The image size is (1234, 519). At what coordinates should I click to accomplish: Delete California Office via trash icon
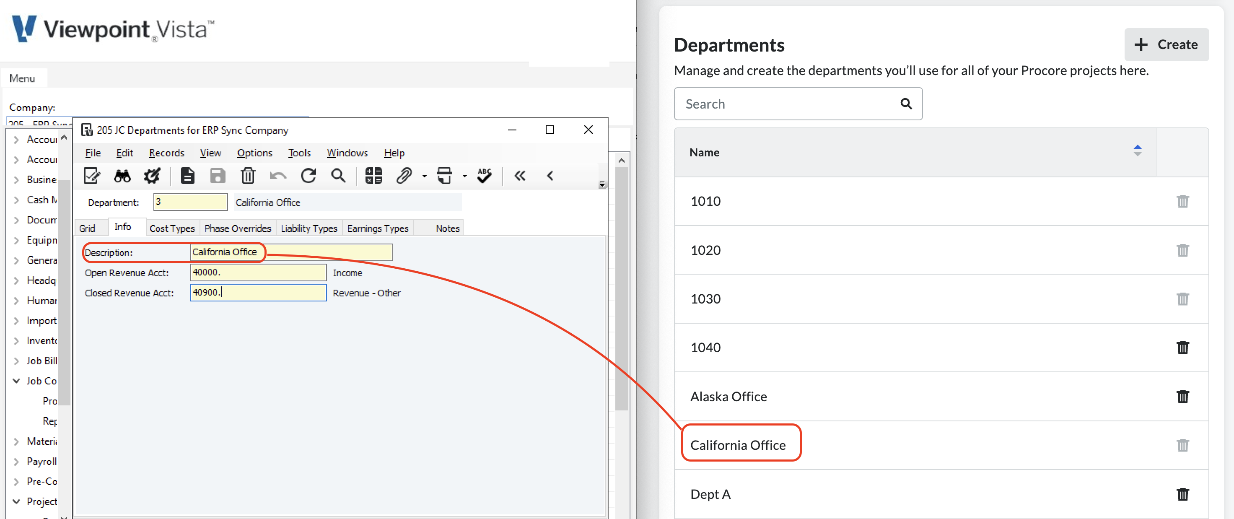1182,445
